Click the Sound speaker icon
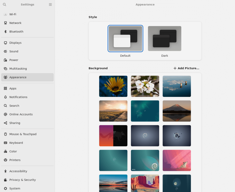Image resolution: width=235 pixels, height=192 pixels. click(x=5, y=51)
